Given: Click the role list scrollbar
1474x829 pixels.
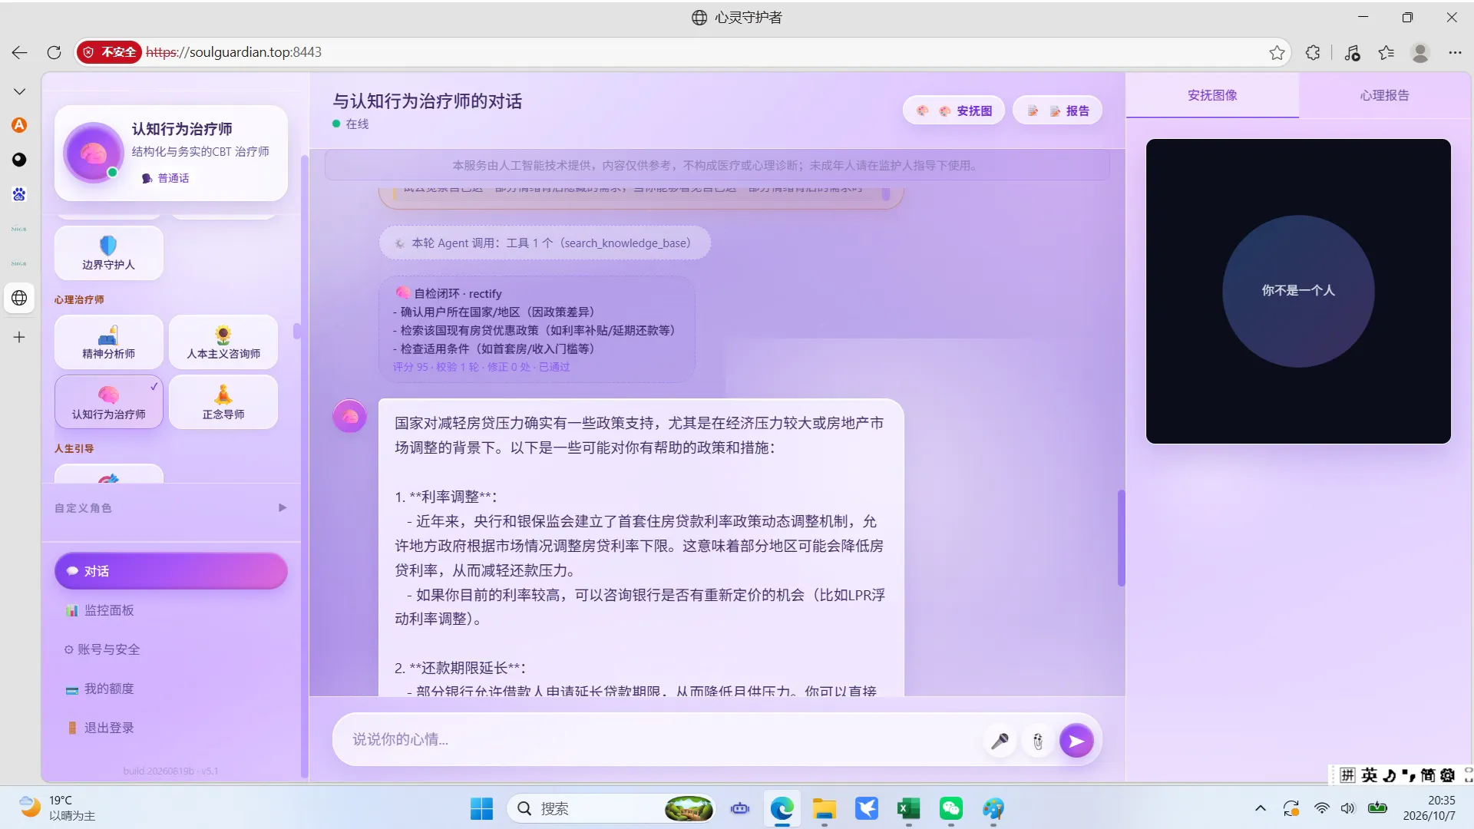Looking at the screenshot, I should (x=297, y=332).
